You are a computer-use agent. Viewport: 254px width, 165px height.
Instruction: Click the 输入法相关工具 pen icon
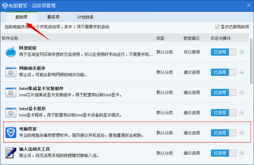point(11,153)
